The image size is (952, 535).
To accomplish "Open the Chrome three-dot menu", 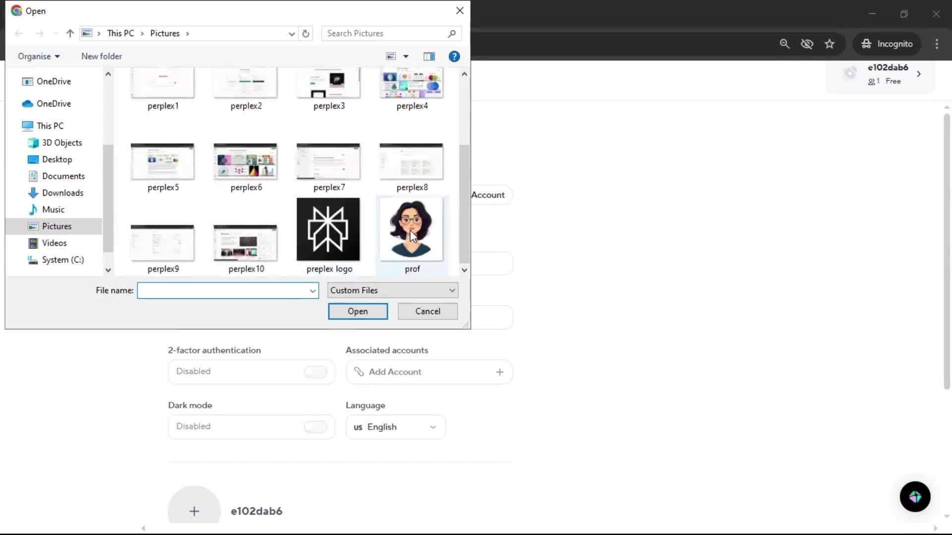I will pyautogui.click(x=937, y=44).
